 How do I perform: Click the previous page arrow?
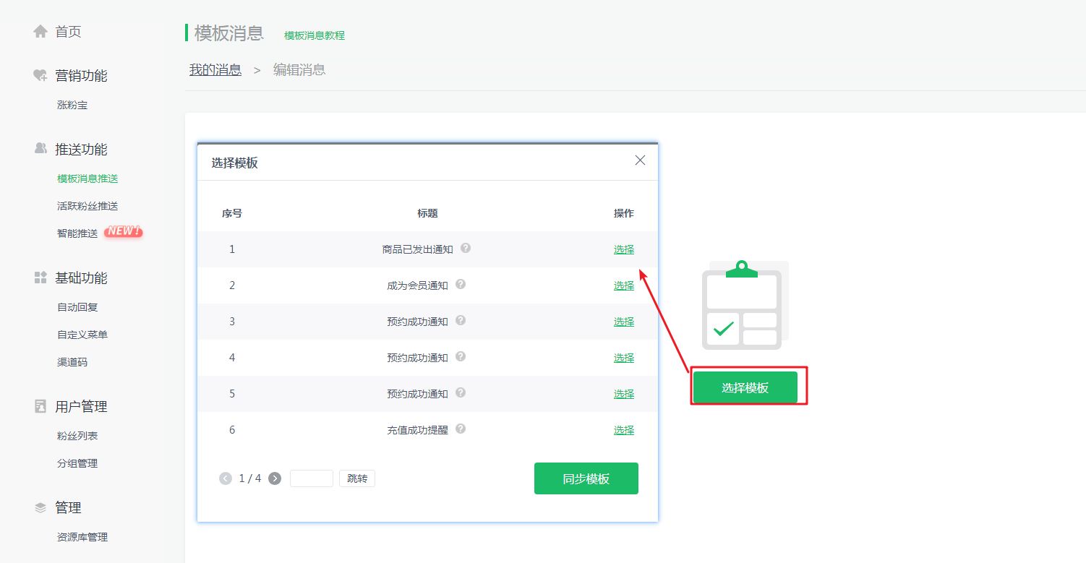[x=225, y=478]
